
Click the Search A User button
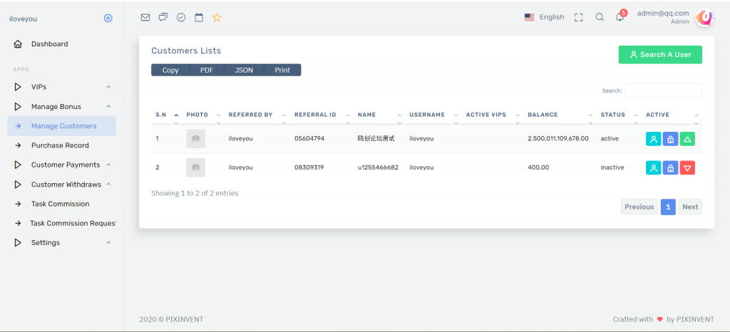coord(660,55)
